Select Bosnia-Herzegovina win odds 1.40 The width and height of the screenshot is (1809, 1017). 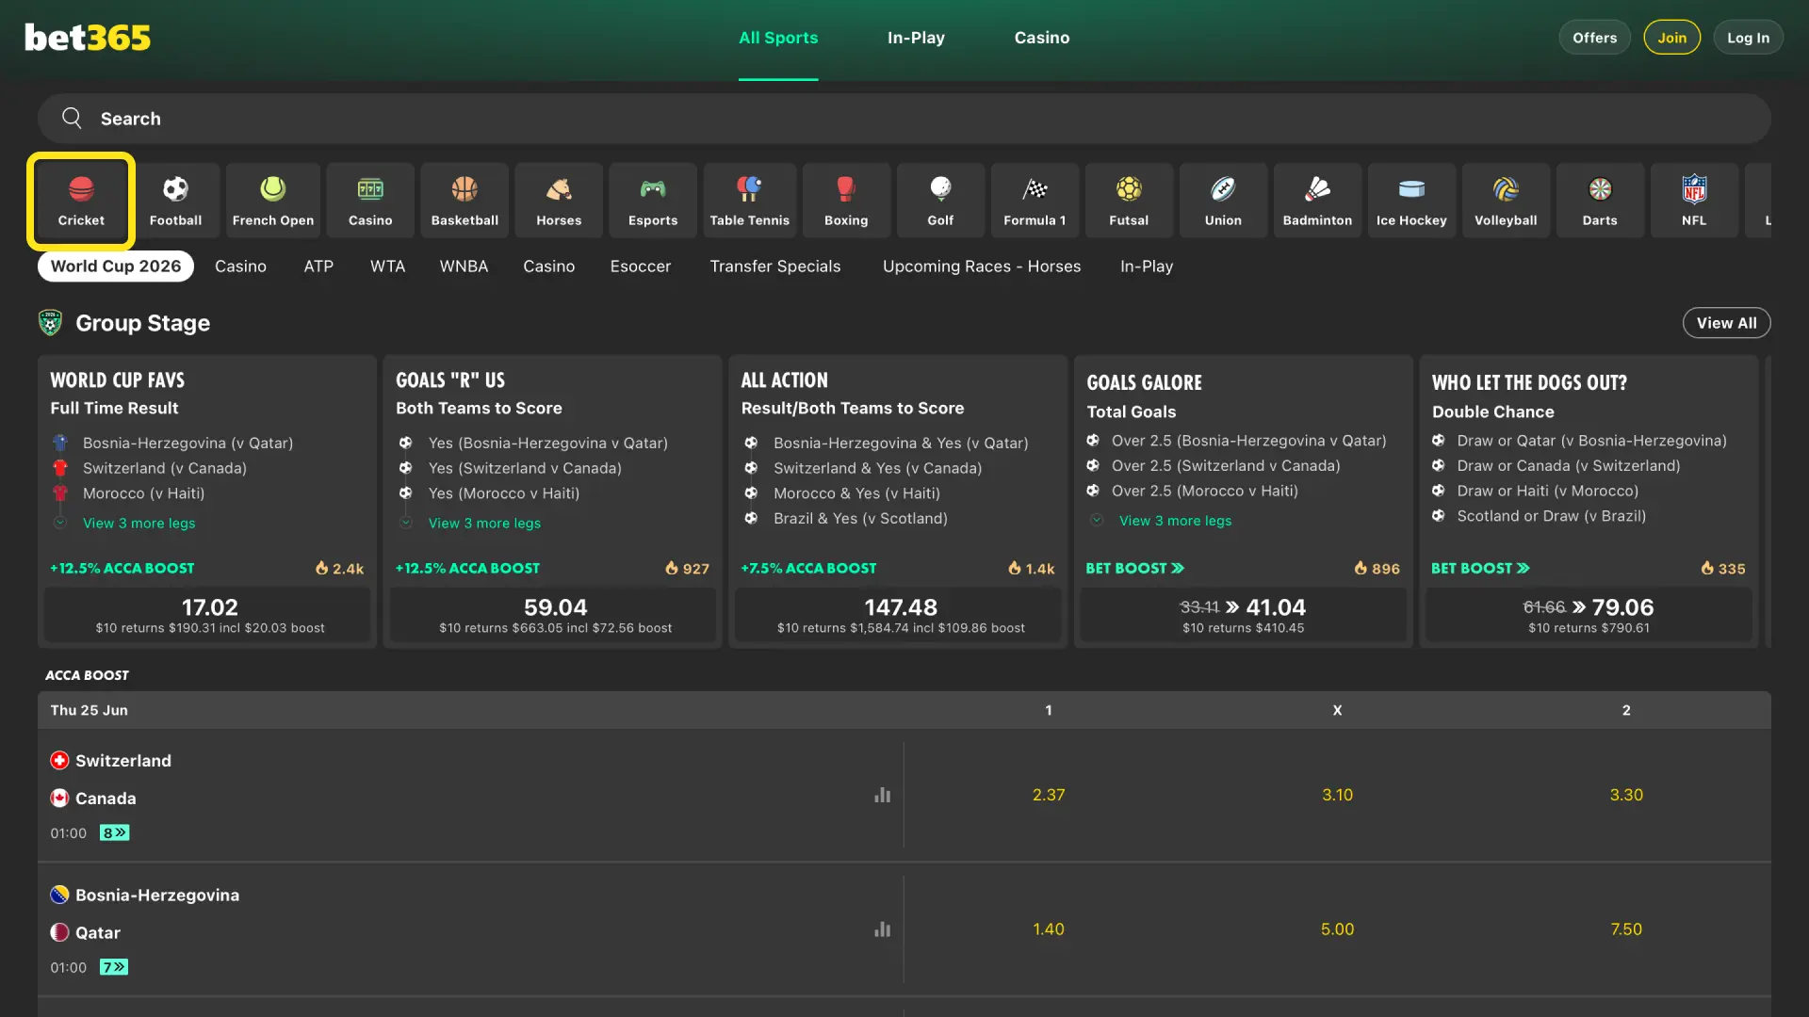pyautogui.click(x=1049, y=929)
